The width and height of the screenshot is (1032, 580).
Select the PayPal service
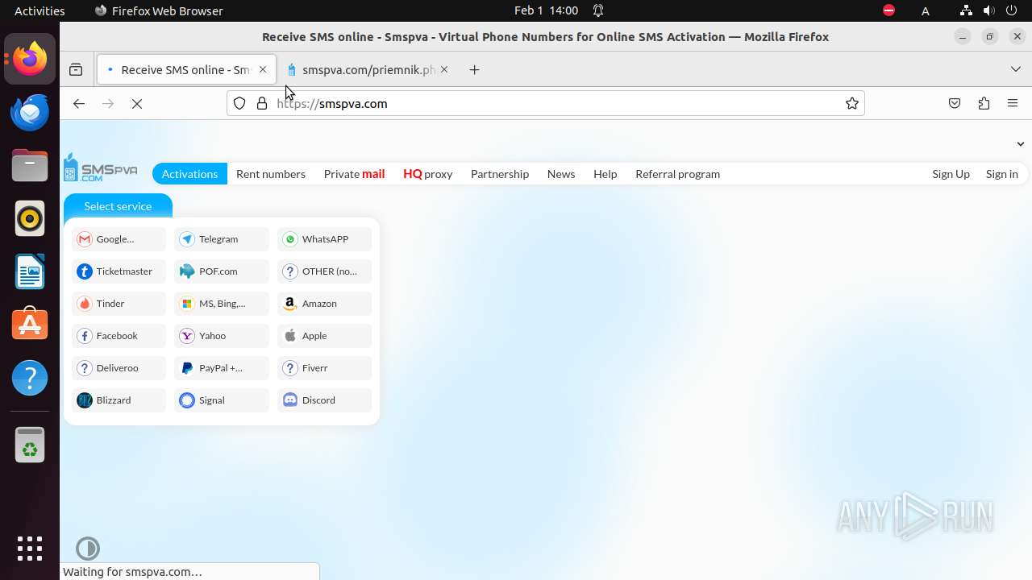coord(222,368)
